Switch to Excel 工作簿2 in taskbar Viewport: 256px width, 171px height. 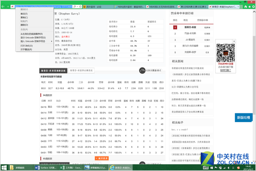click(x=71, y=167)
